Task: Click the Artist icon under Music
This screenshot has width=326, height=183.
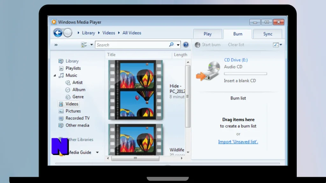Action: point(68,83)
